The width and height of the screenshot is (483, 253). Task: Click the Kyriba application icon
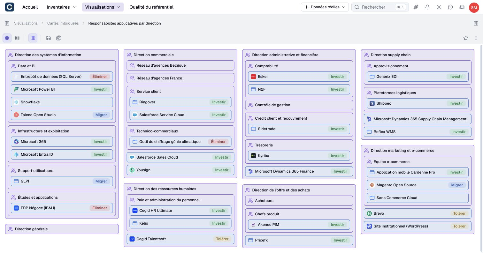coord(253,156)
